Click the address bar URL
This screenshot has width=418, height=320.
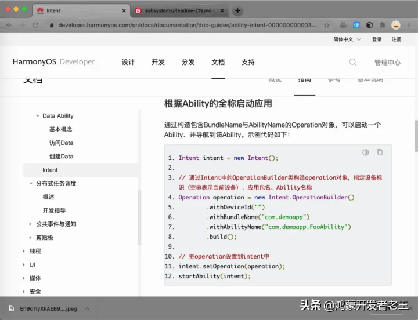187,25
